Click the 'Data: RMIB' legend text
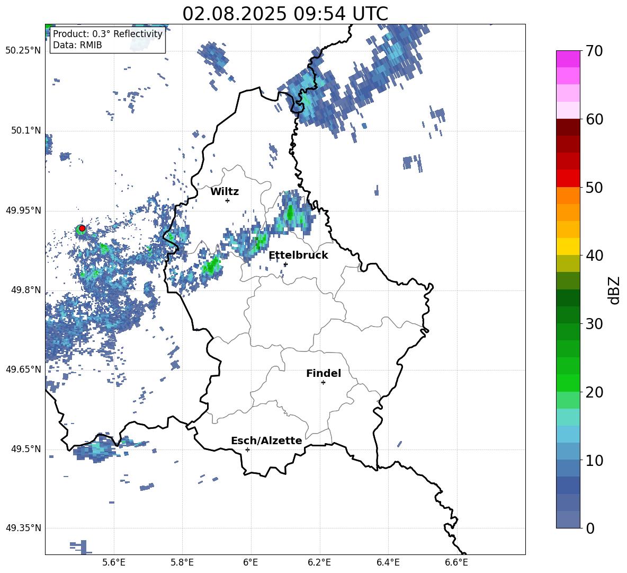The width and height of the screenshot is (627, 573). (x=77, y=45)
